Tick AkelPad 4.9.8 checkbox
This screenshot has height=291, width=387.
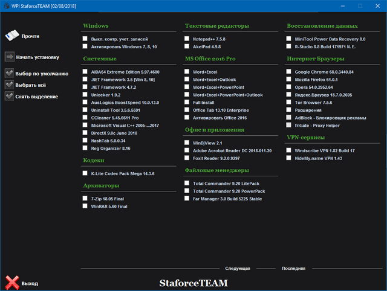(x=187, y=46)
